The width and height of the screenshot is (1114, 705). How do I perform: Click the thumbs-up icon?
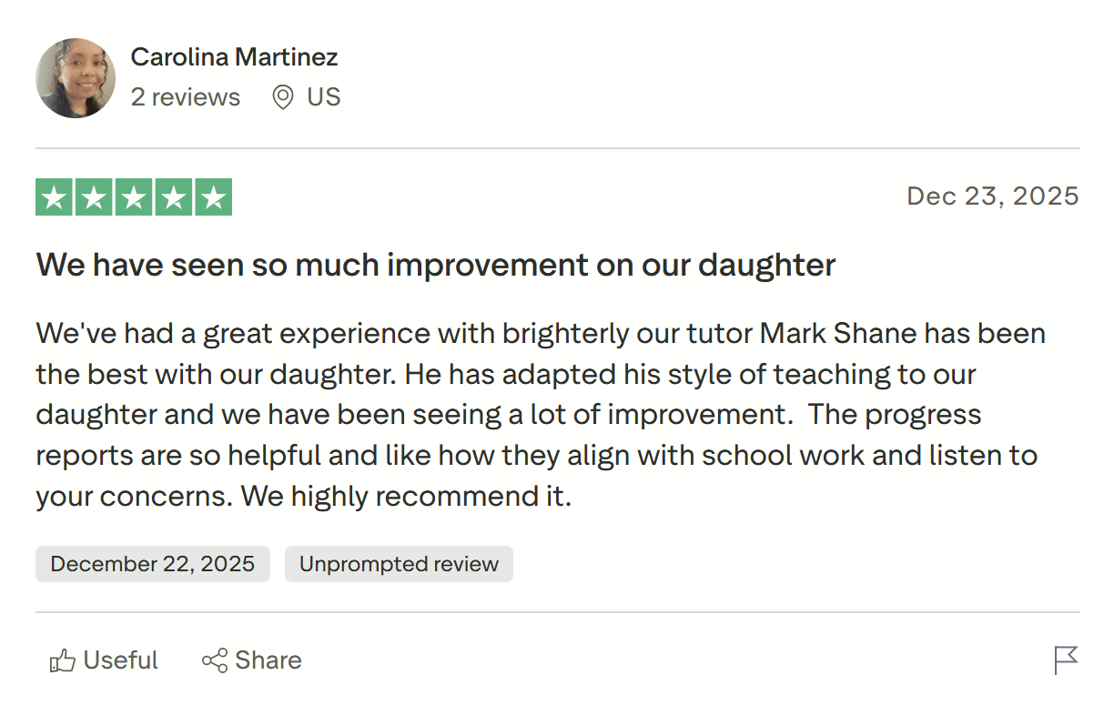[62, 660]
